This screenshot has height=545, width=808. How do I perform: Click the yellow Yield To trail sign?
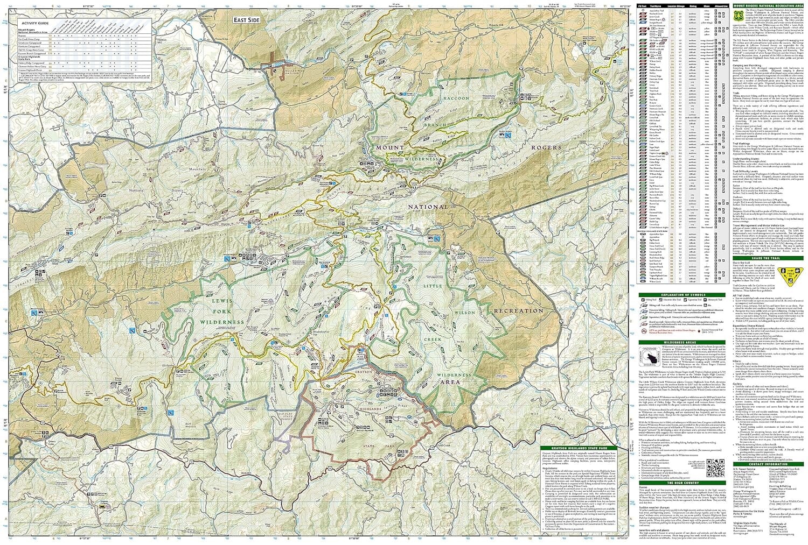click(x=789, y=277)
